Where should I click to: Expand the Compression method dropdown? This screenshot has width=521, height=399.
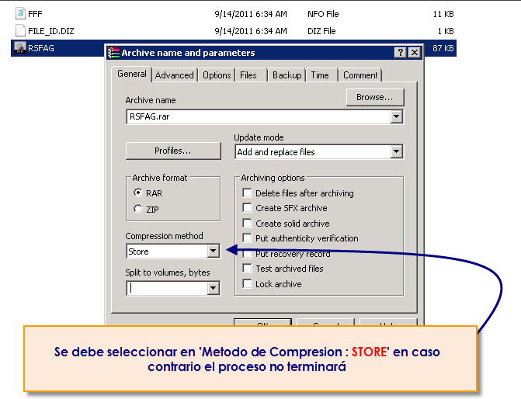[x=214, y=252]
